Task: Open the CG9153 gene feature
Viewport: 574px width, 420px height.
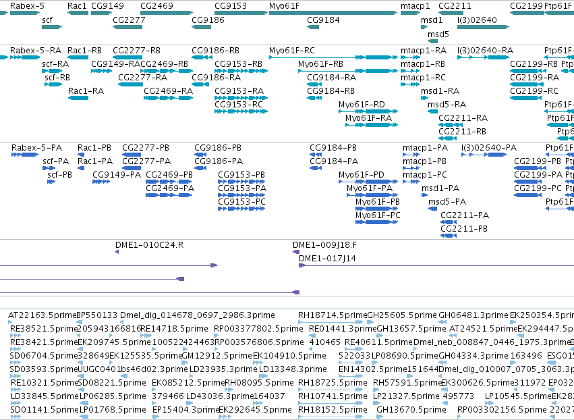Action: pos(241,13)
